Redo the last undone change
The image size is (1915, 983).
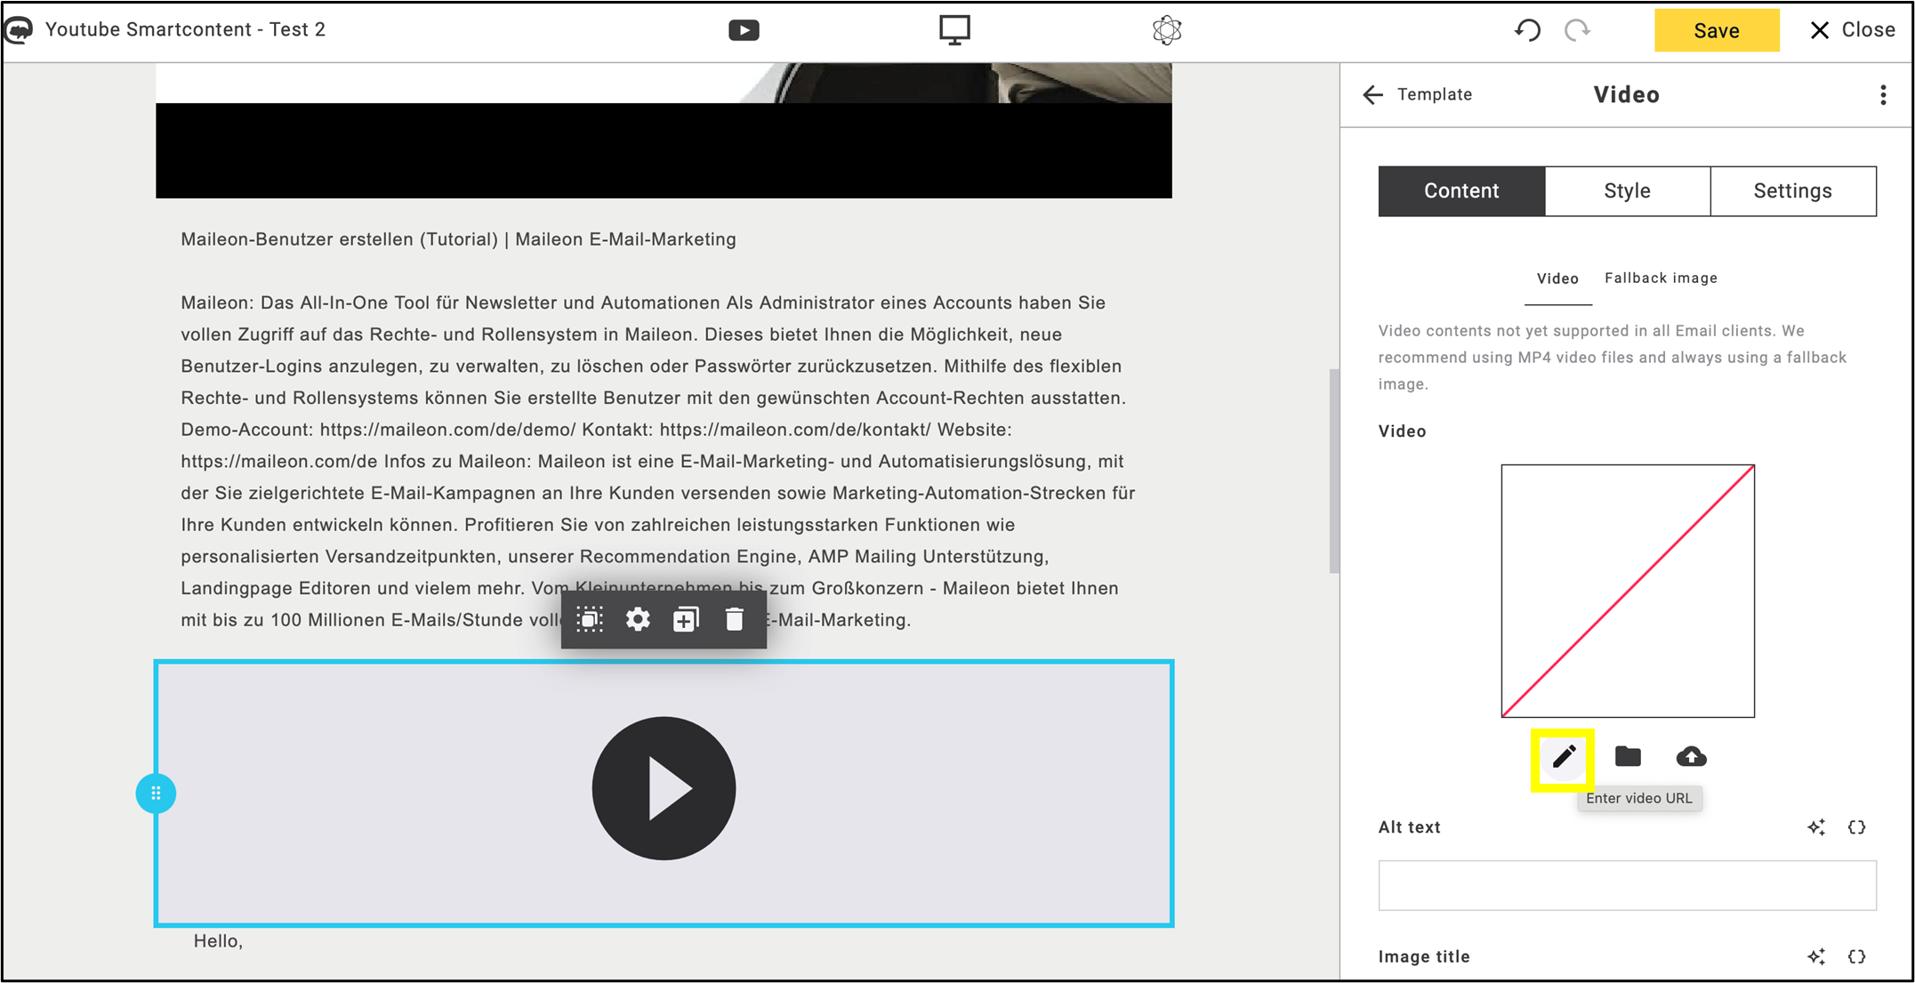pyautogui.click(x=1577, y=30)
